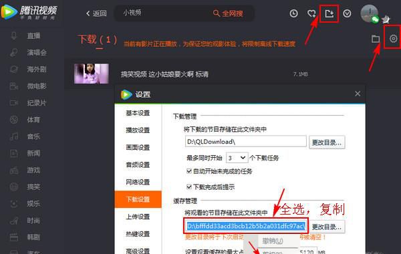
Task: Switch to 音频设置 settings tab
Action: point(138,164)
